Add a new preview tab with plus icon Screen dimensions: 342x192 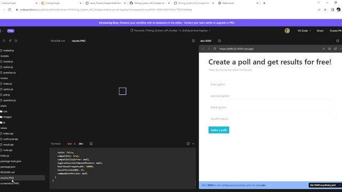pos(219,41)
